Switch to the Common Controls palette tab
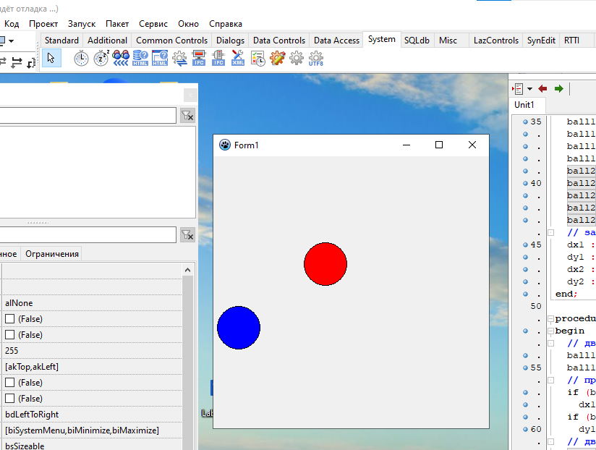 [171, 41]
